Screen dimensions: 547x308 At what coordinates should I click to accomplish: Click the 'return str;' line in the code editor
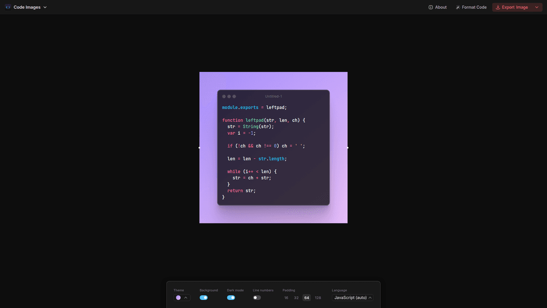click(x=242, y=190)
